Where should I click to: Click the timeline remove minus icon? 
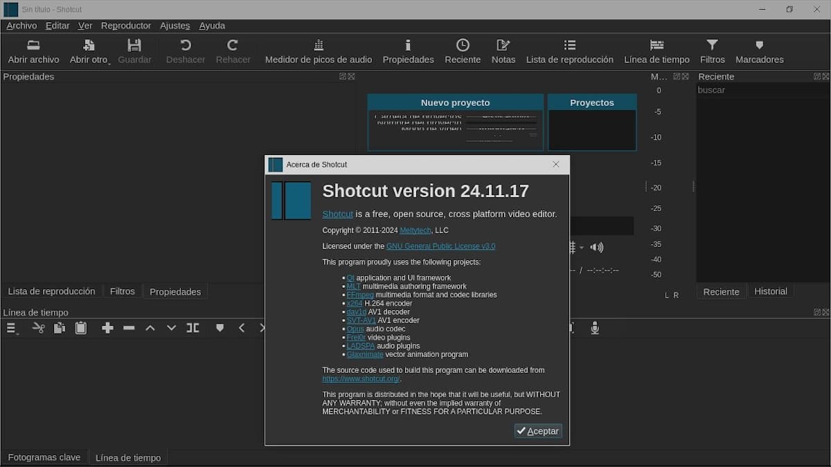(129, 328)
